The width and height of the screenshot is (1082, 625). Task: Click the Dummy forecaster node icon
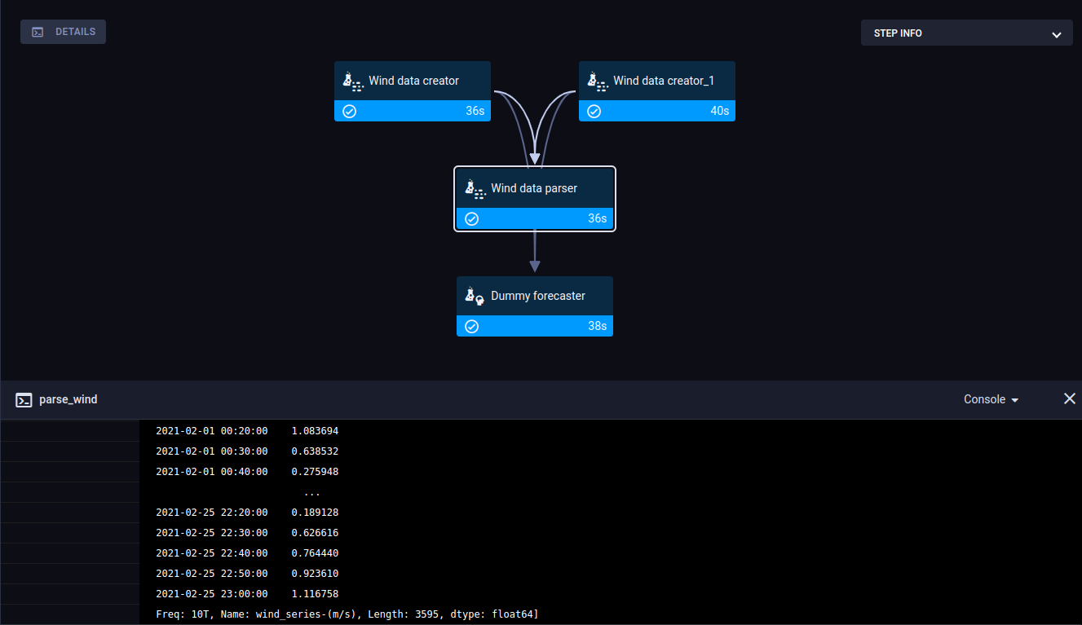pyautogui.click(x=475, y=296)
